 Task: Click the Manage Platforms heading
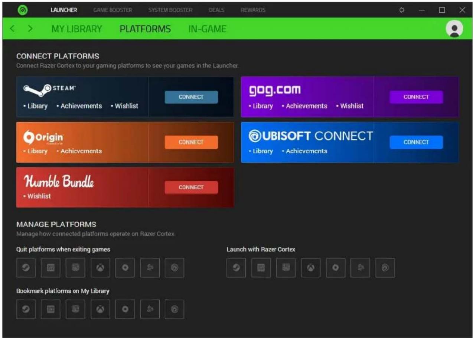[x=56, y=224]
